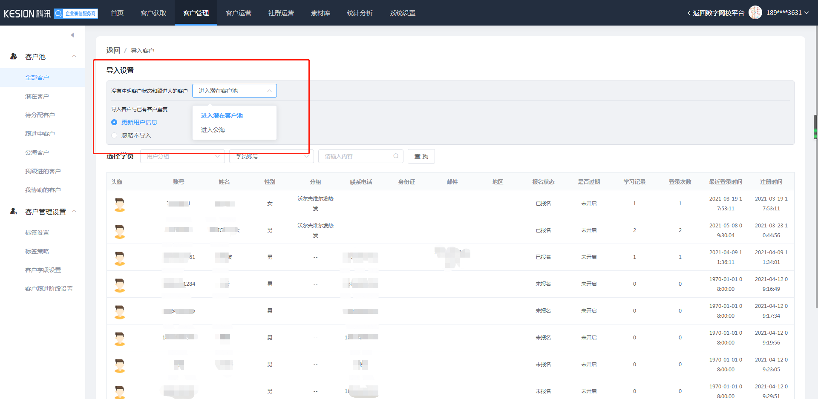Select the 忽略不导入 radio option
Screen dimensions: 818x399
pyautogui.click(x=114, y=135)
